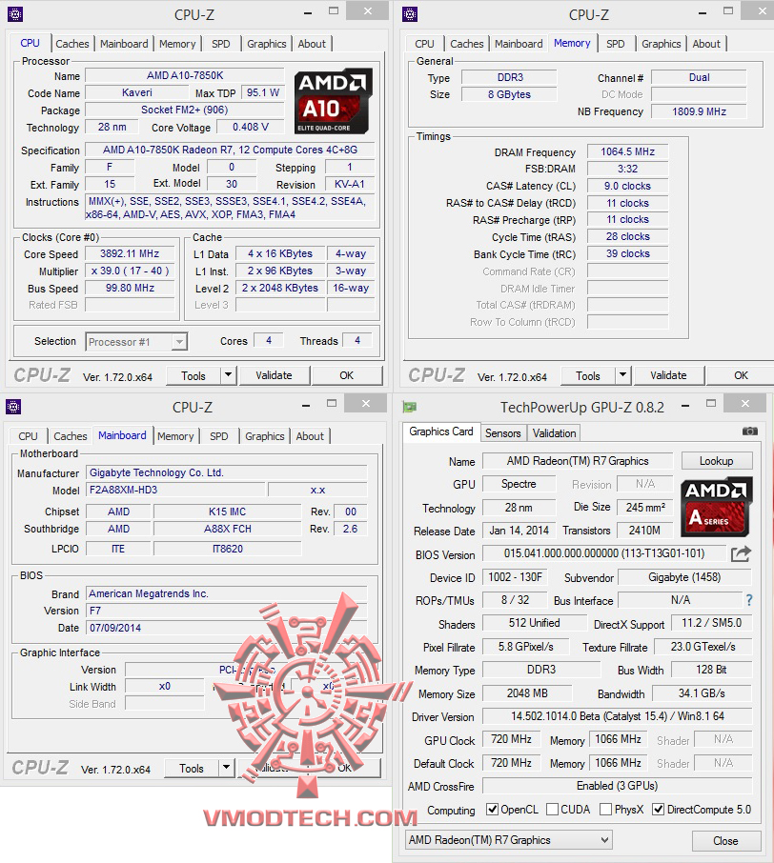Click Tools button in Mainboard window
This screenshot has width=774, height=863.
tap(192, 768)
